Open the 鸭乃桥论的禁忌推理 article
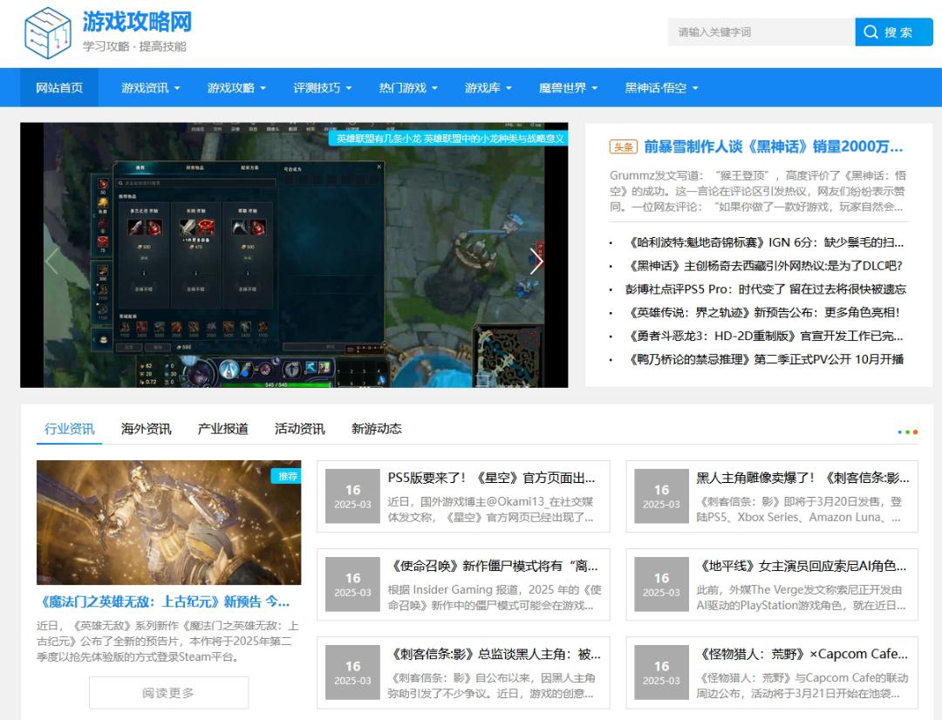Image resolution: width=942 pixels, height=720 pixels. (x=767, y=360)
